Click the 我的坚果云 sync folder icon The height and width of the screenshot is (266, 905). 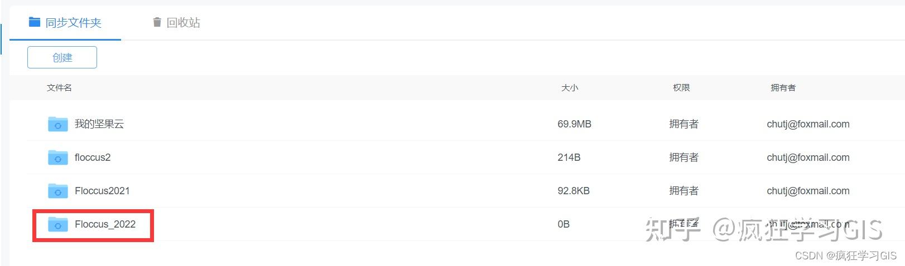[x=58, y=124]
